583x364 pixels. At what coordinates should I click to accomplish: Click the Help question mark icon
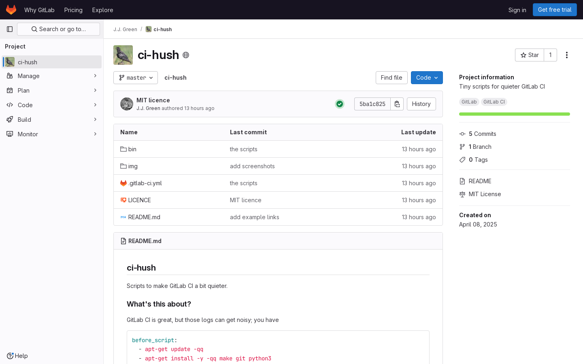10,356
